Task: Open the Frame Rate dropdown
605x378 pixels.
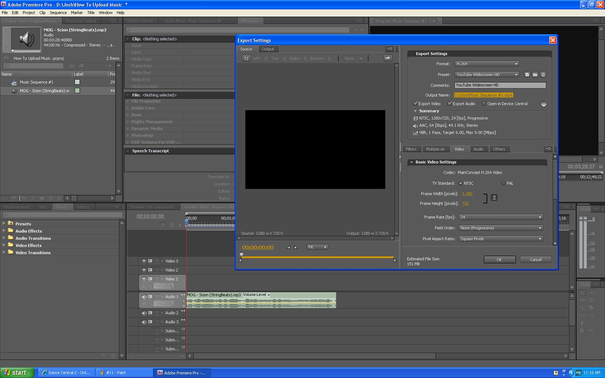Action: [501, 217]
